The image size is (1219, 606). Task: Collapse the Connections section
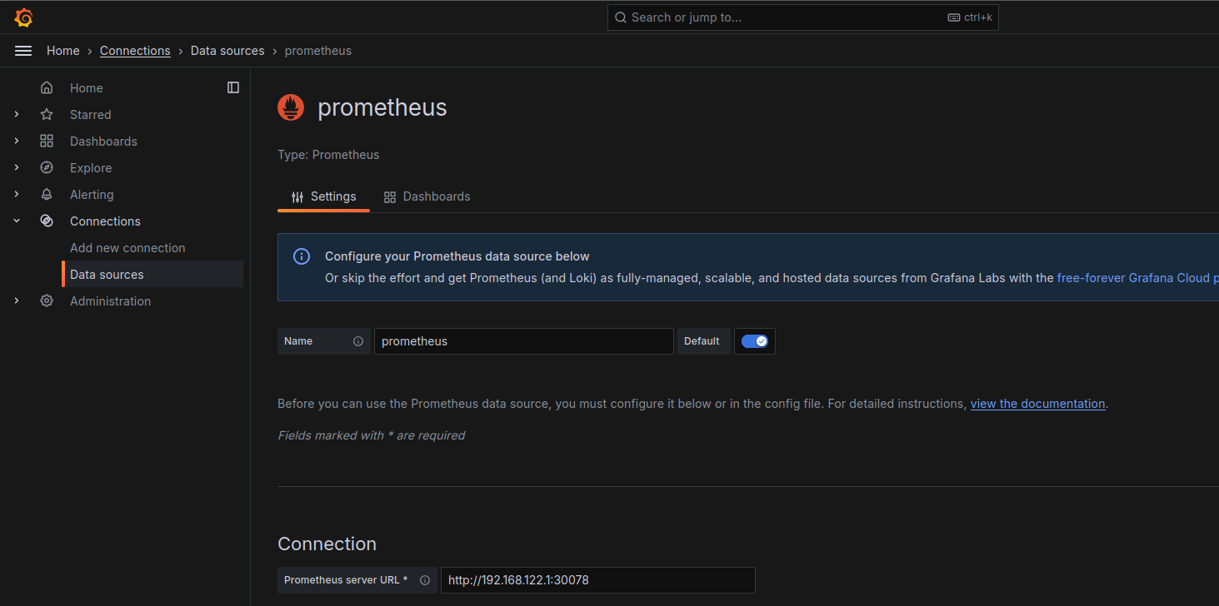(17, 221)
